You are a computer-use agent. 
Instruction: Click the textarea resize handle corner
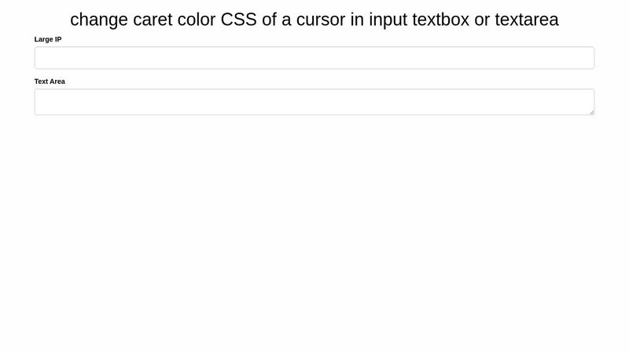pyautogui.click(x=591, y=112)
